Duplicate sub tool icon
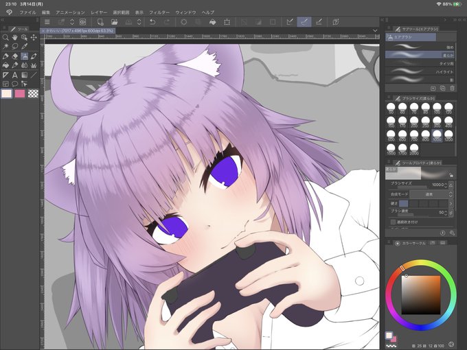Viewport: 467px width, 350px height. 442,89
